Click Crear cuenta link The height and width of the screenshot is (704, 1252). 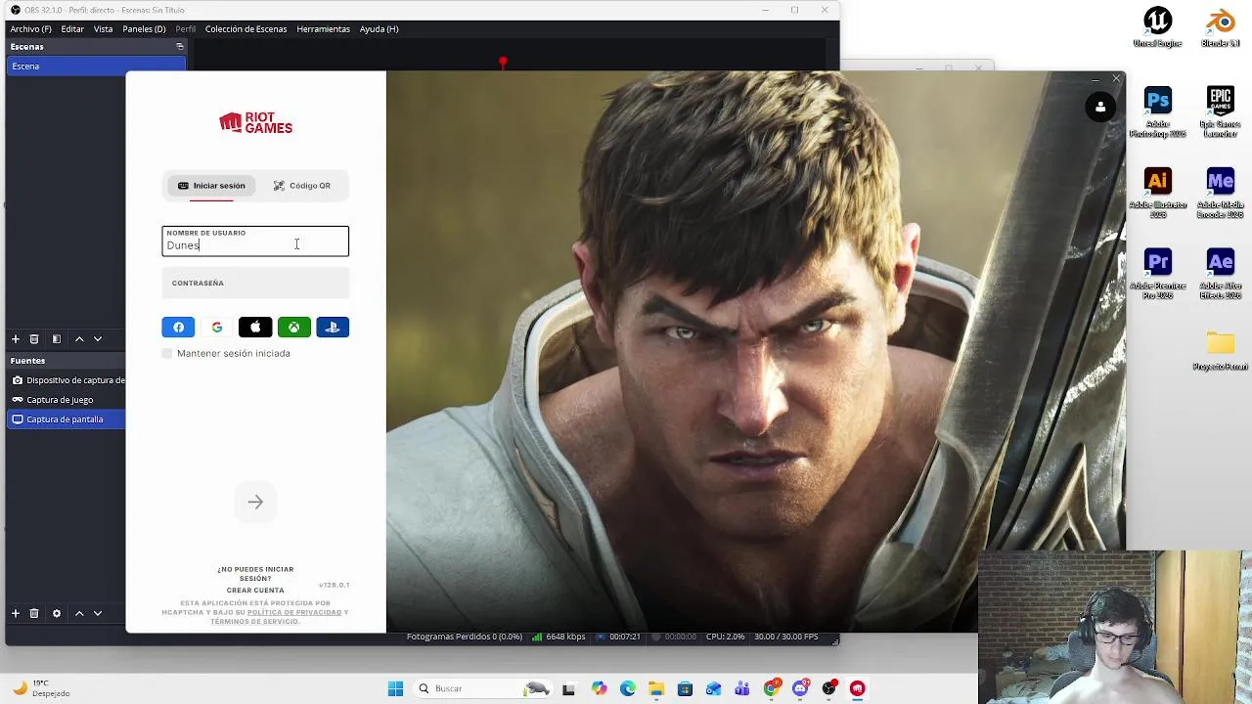[255, 591]
